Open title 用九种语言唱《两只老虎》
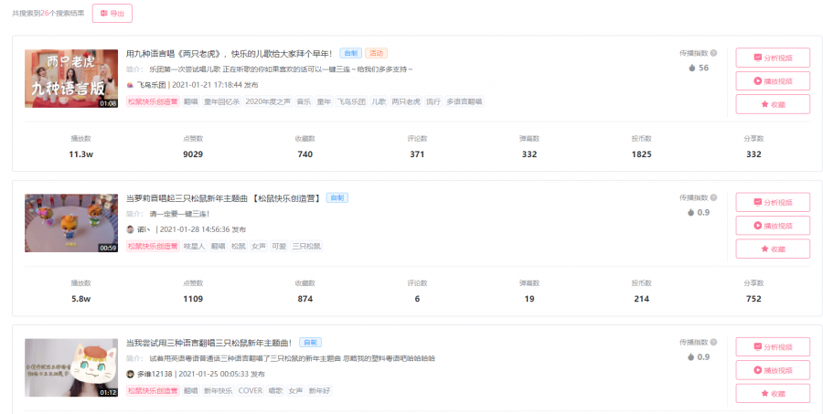Image resolution: width=823 pixels, height=414 pixels. point(229,54)
